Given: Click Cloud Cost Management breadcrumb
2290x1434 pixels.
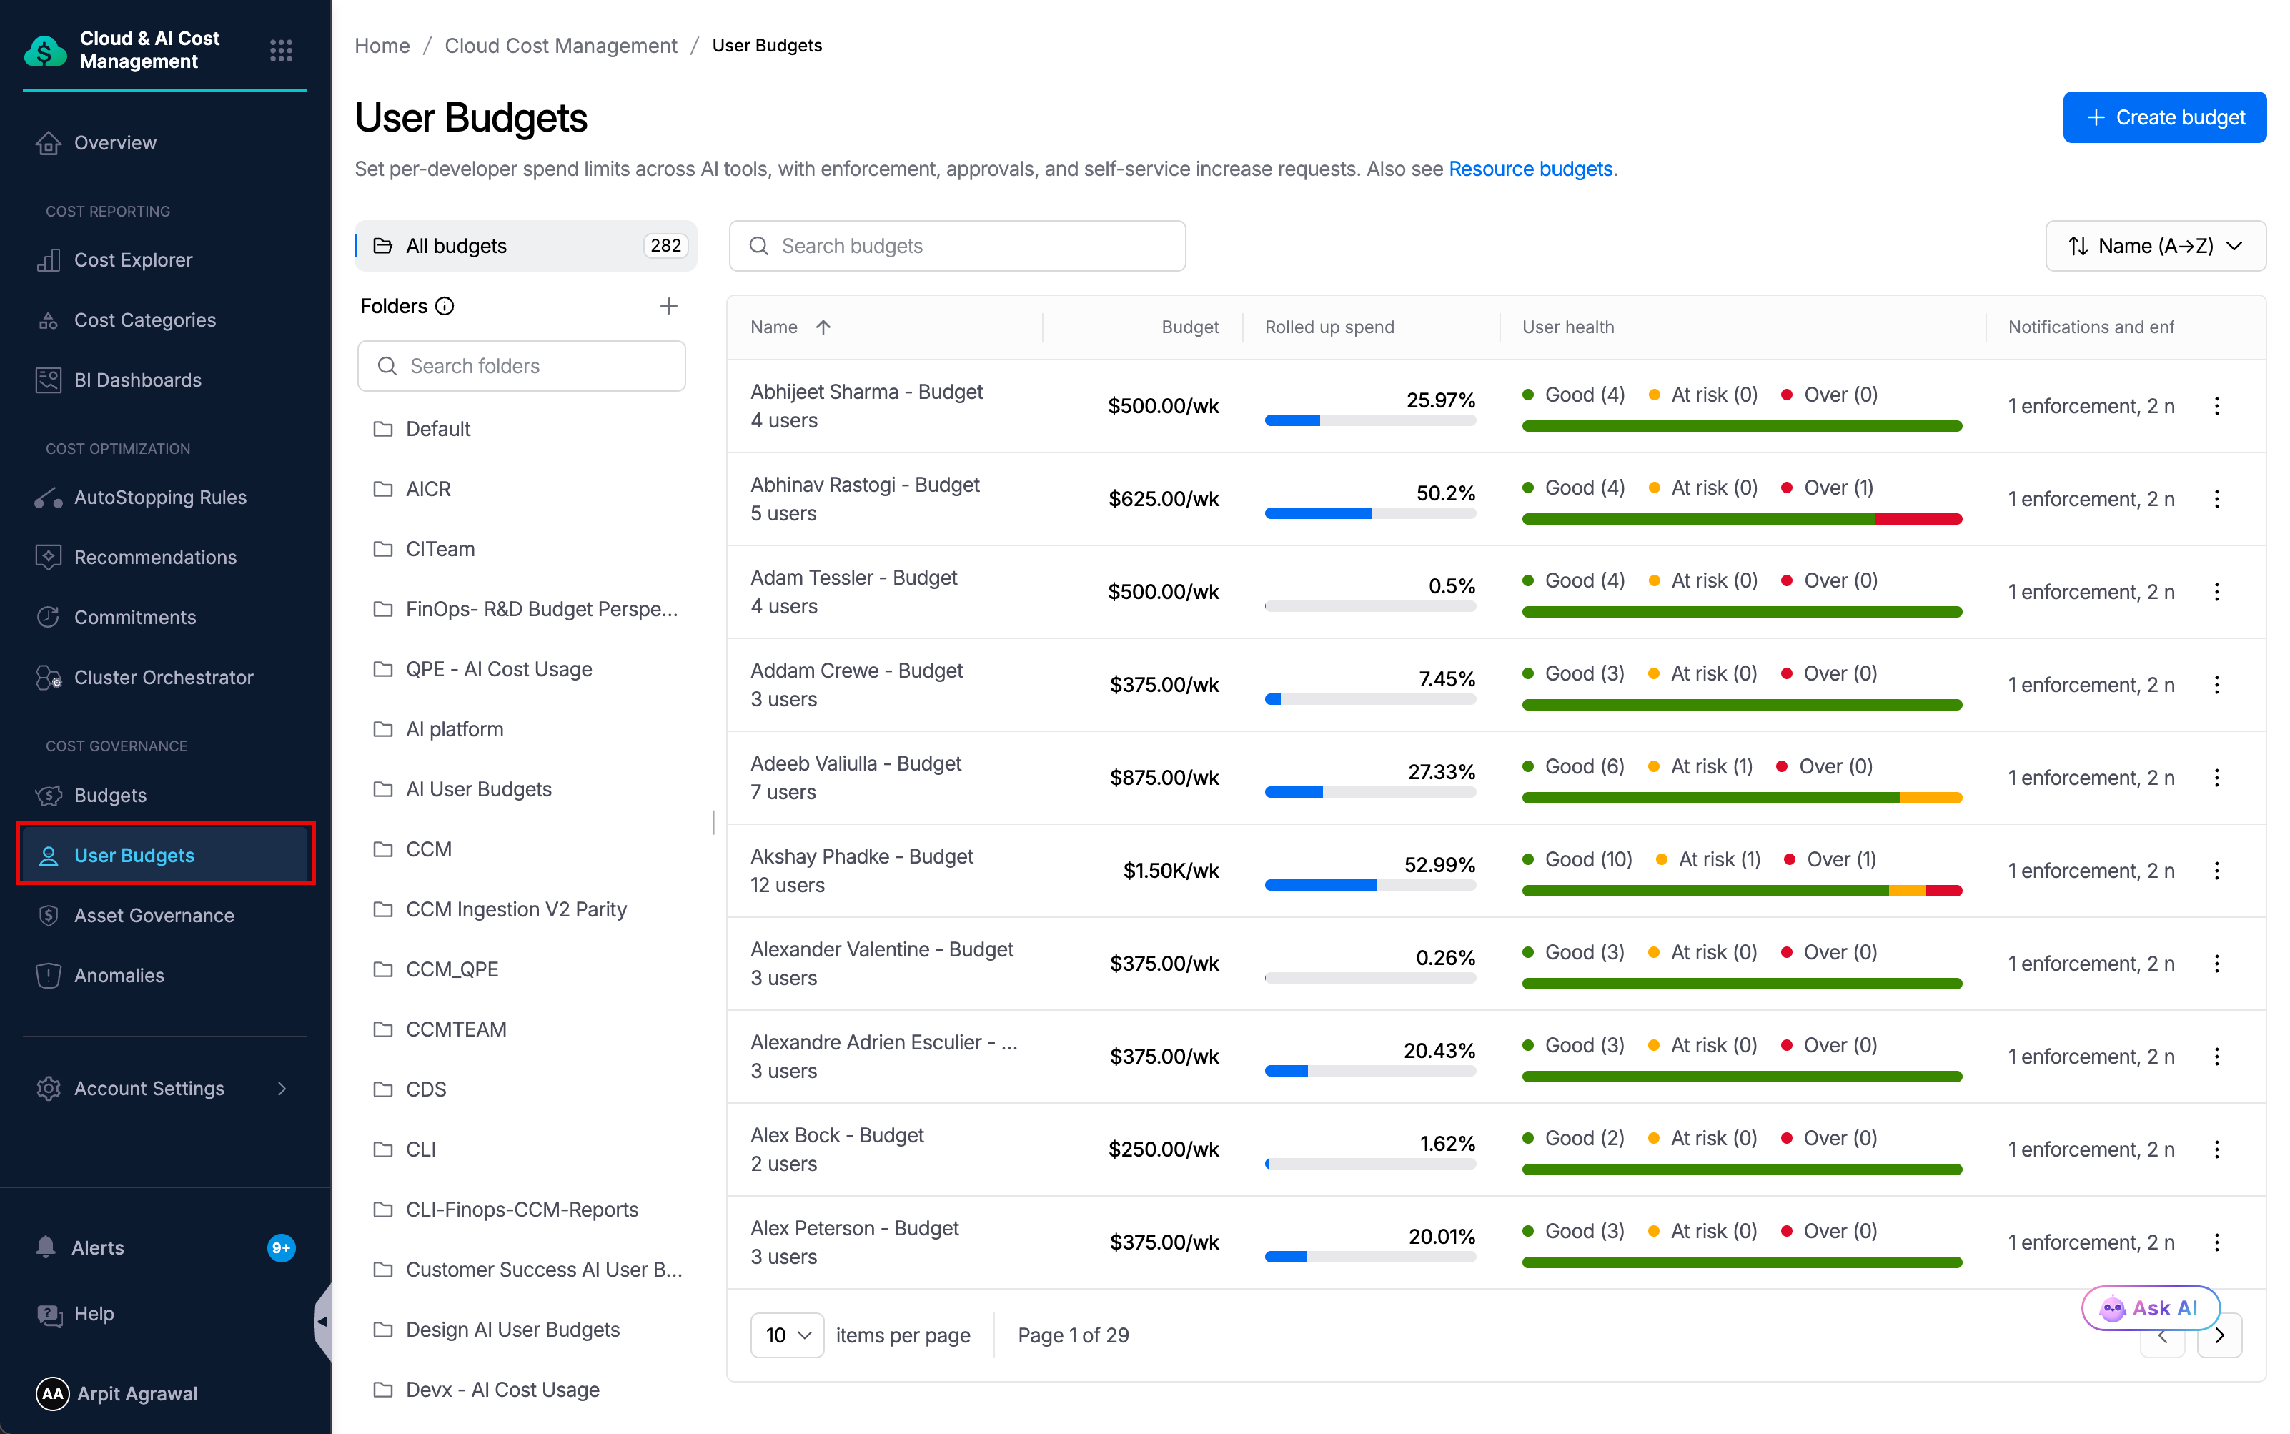Looking at the screenshot, I should pos(560,46).
